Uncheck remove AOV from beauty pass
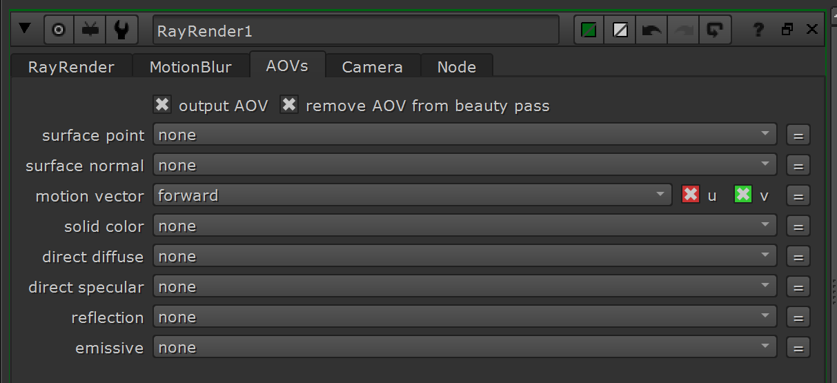This screenshot has width=837, height=383. tap(289, 105)
